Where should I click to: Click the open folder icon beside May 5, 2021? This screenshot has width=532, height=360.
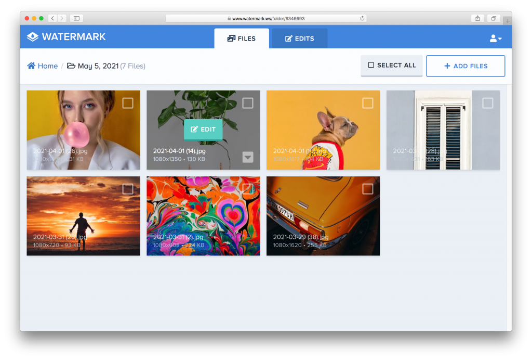tap(71, 66)
